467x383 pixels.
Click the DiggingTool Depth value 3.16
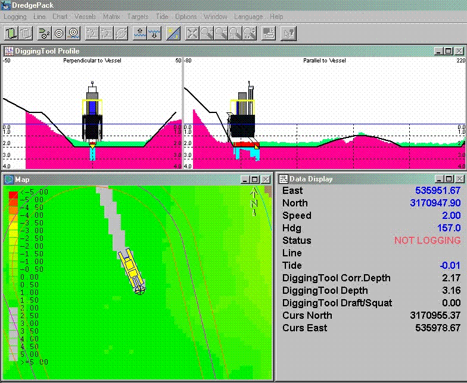(x=452, y=290)
